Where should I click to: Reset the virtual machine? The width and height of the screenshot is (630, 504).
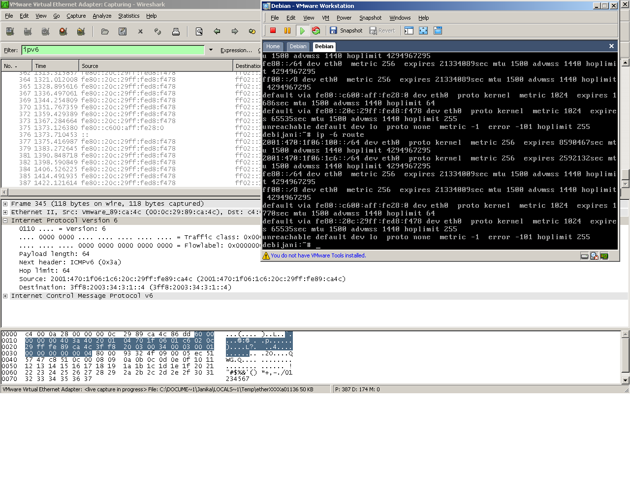pos(316,30)
